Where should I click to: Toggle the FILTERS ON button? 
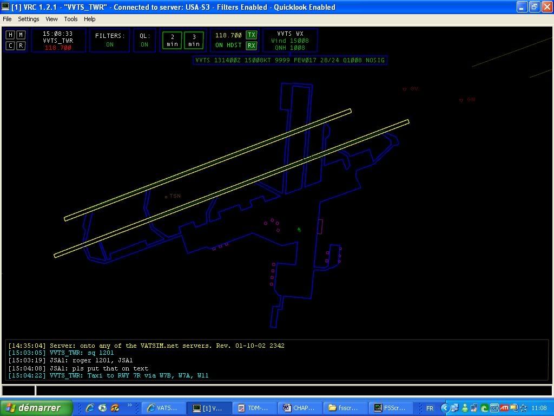(110, 40)
